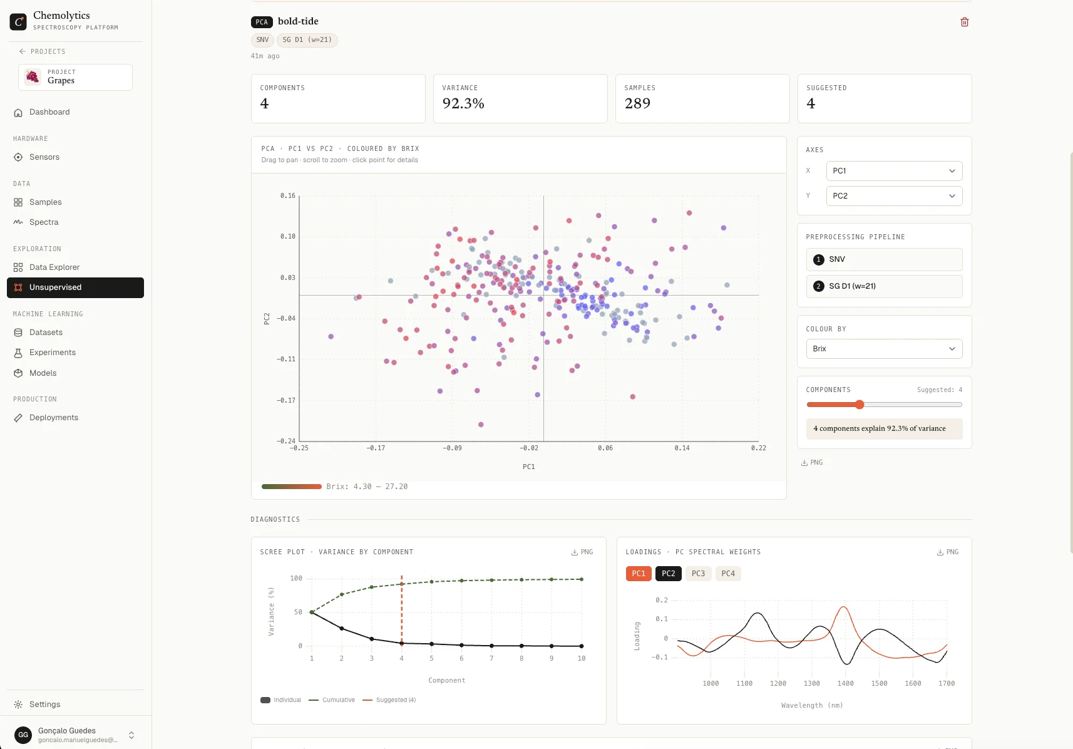The height and width of the screenshot is (749, 1073).
Task: Toggle PC4 loading line
Action: 728,574
